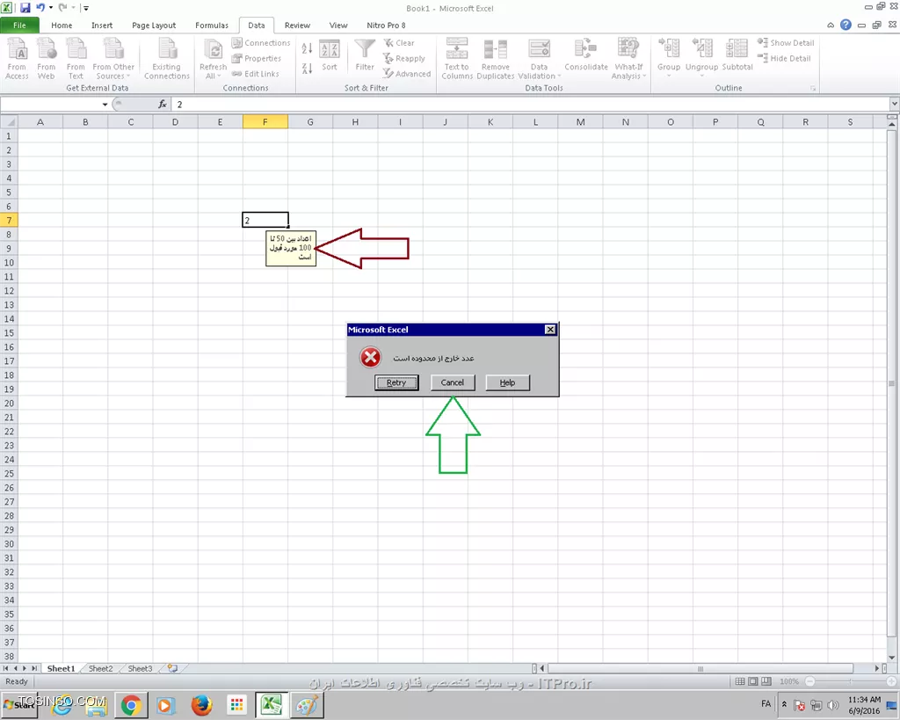Click Edit Links in ribbon

256,74
